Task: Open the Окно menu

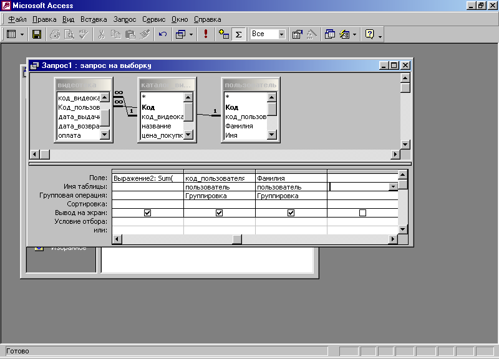Action: 180,19
